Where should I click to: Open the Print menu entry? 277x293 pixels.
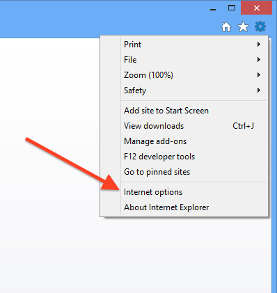pyautogui.click(x=184, y=45)
